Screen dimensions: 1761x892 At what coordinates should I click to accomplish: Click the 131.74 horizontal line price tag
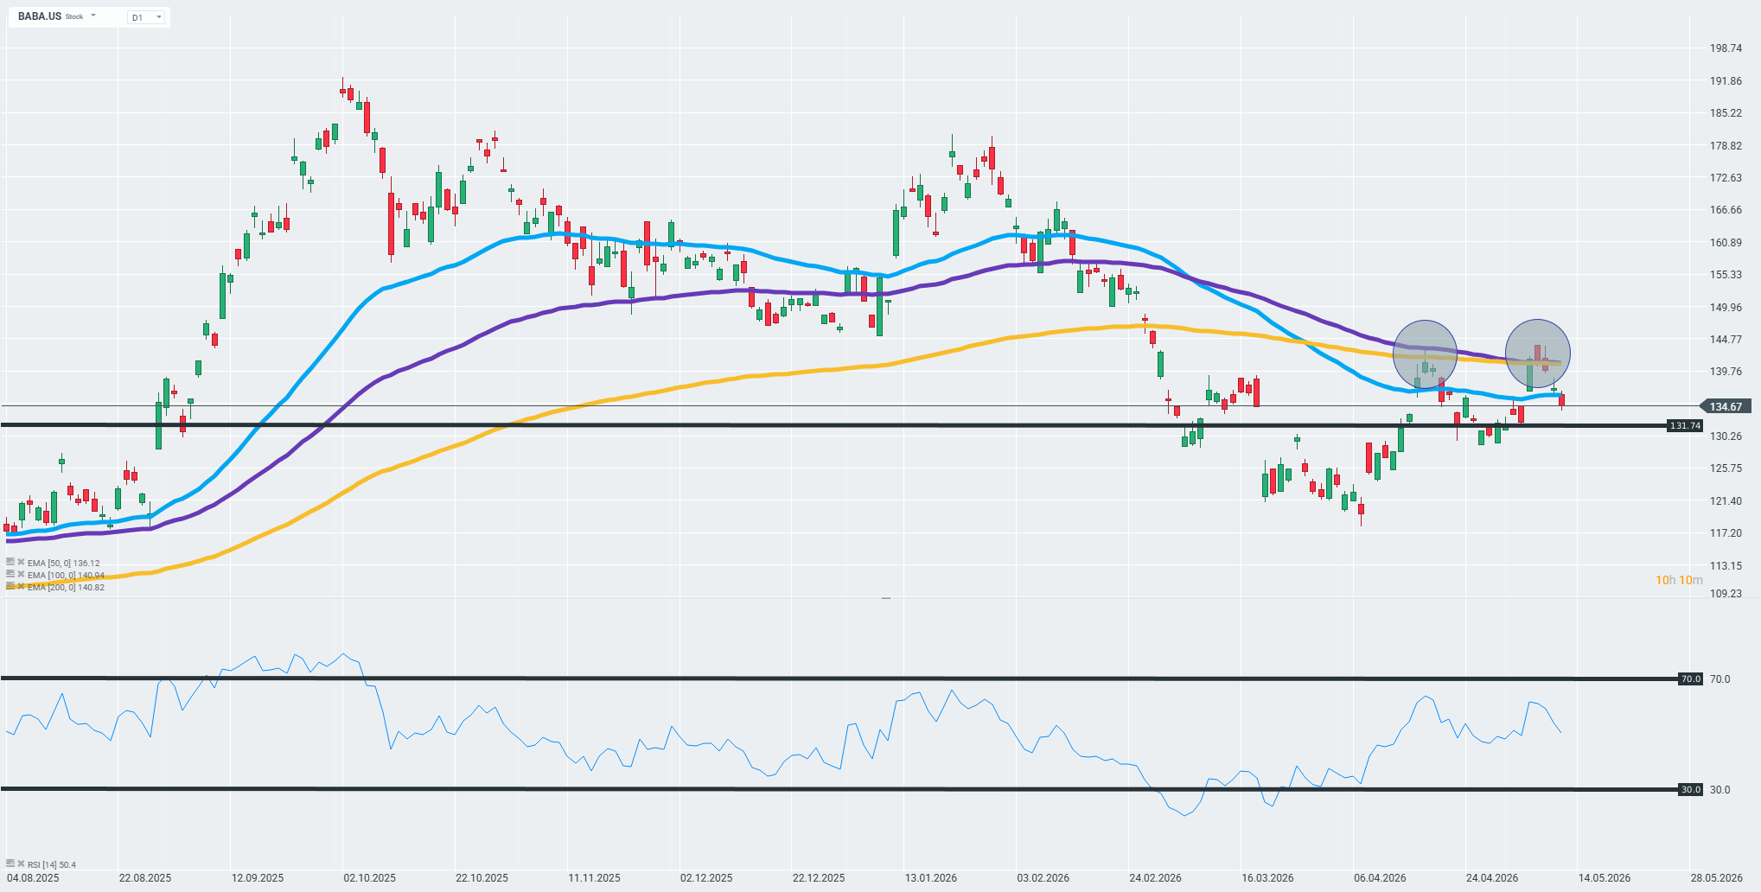point(1685,425)
